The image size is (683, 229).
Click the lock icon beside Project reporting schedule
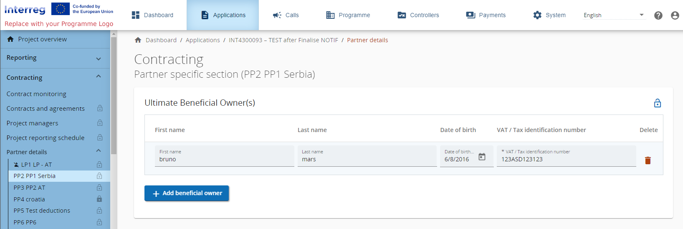100,137
